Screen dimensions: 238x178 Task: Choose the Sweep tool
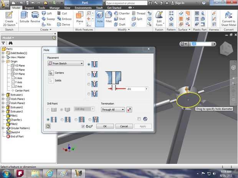(x=48, y=19)
